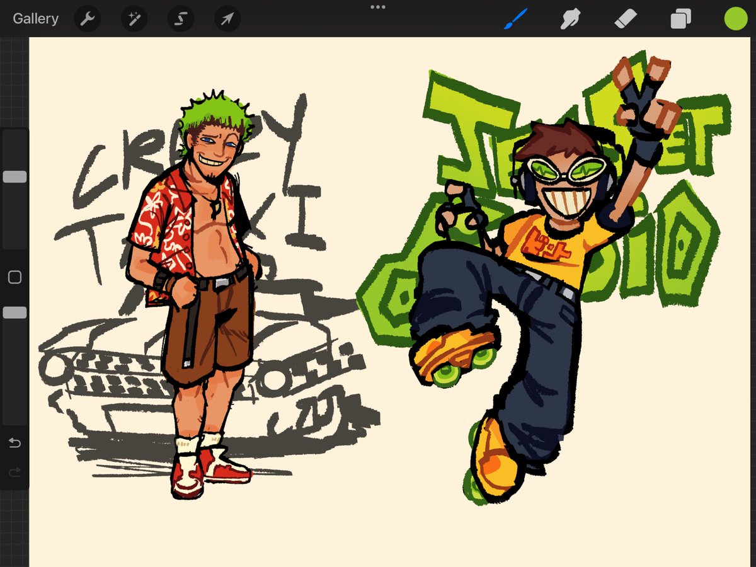
Task: Select the Smudge tool
Action: (570, 19)
